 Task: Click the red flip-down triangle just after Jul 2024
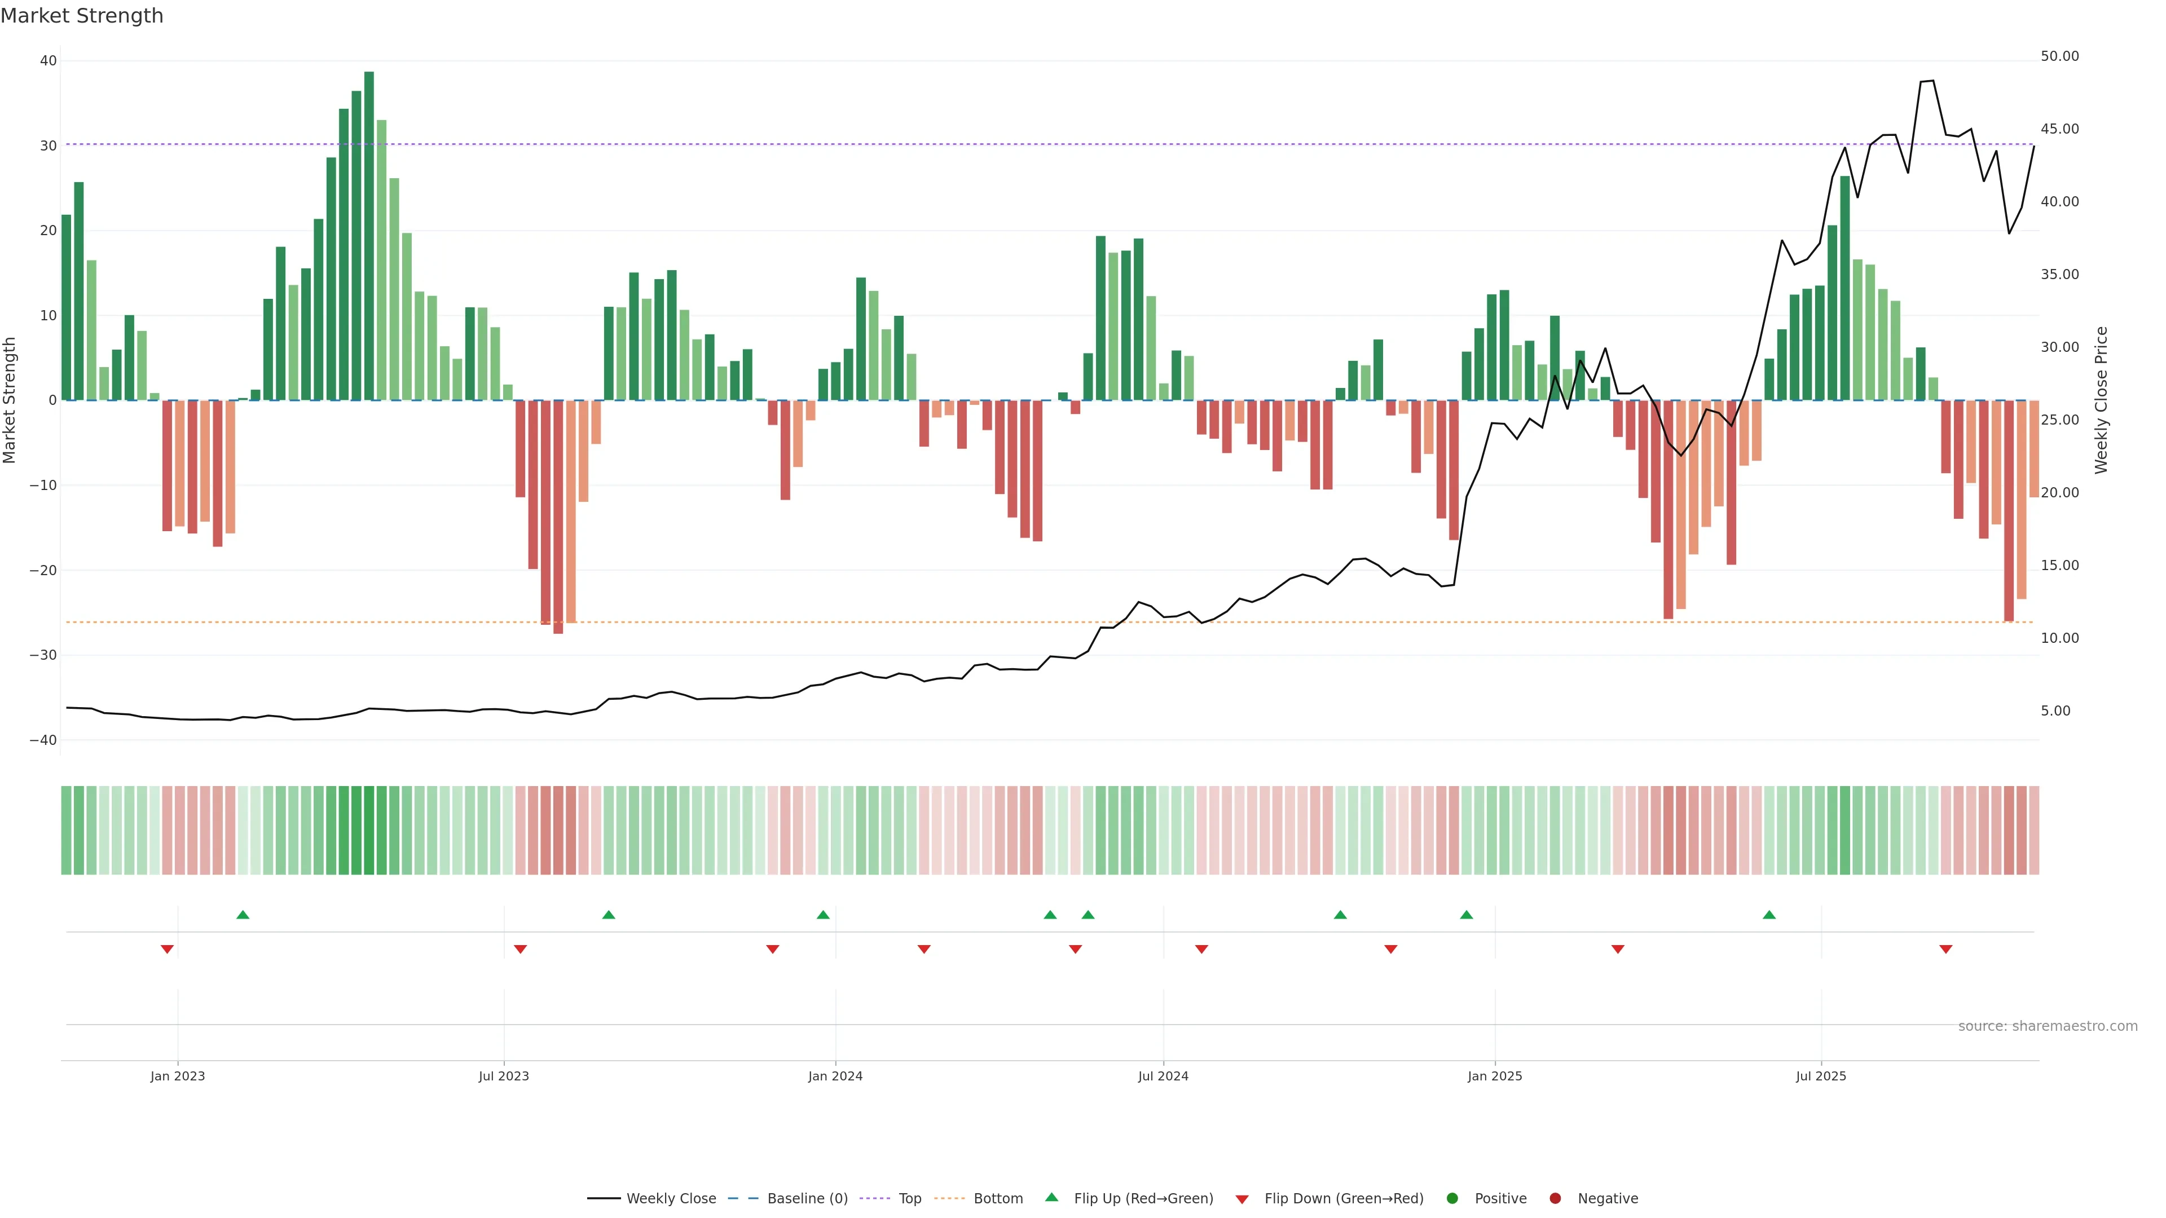point(1201,949)
